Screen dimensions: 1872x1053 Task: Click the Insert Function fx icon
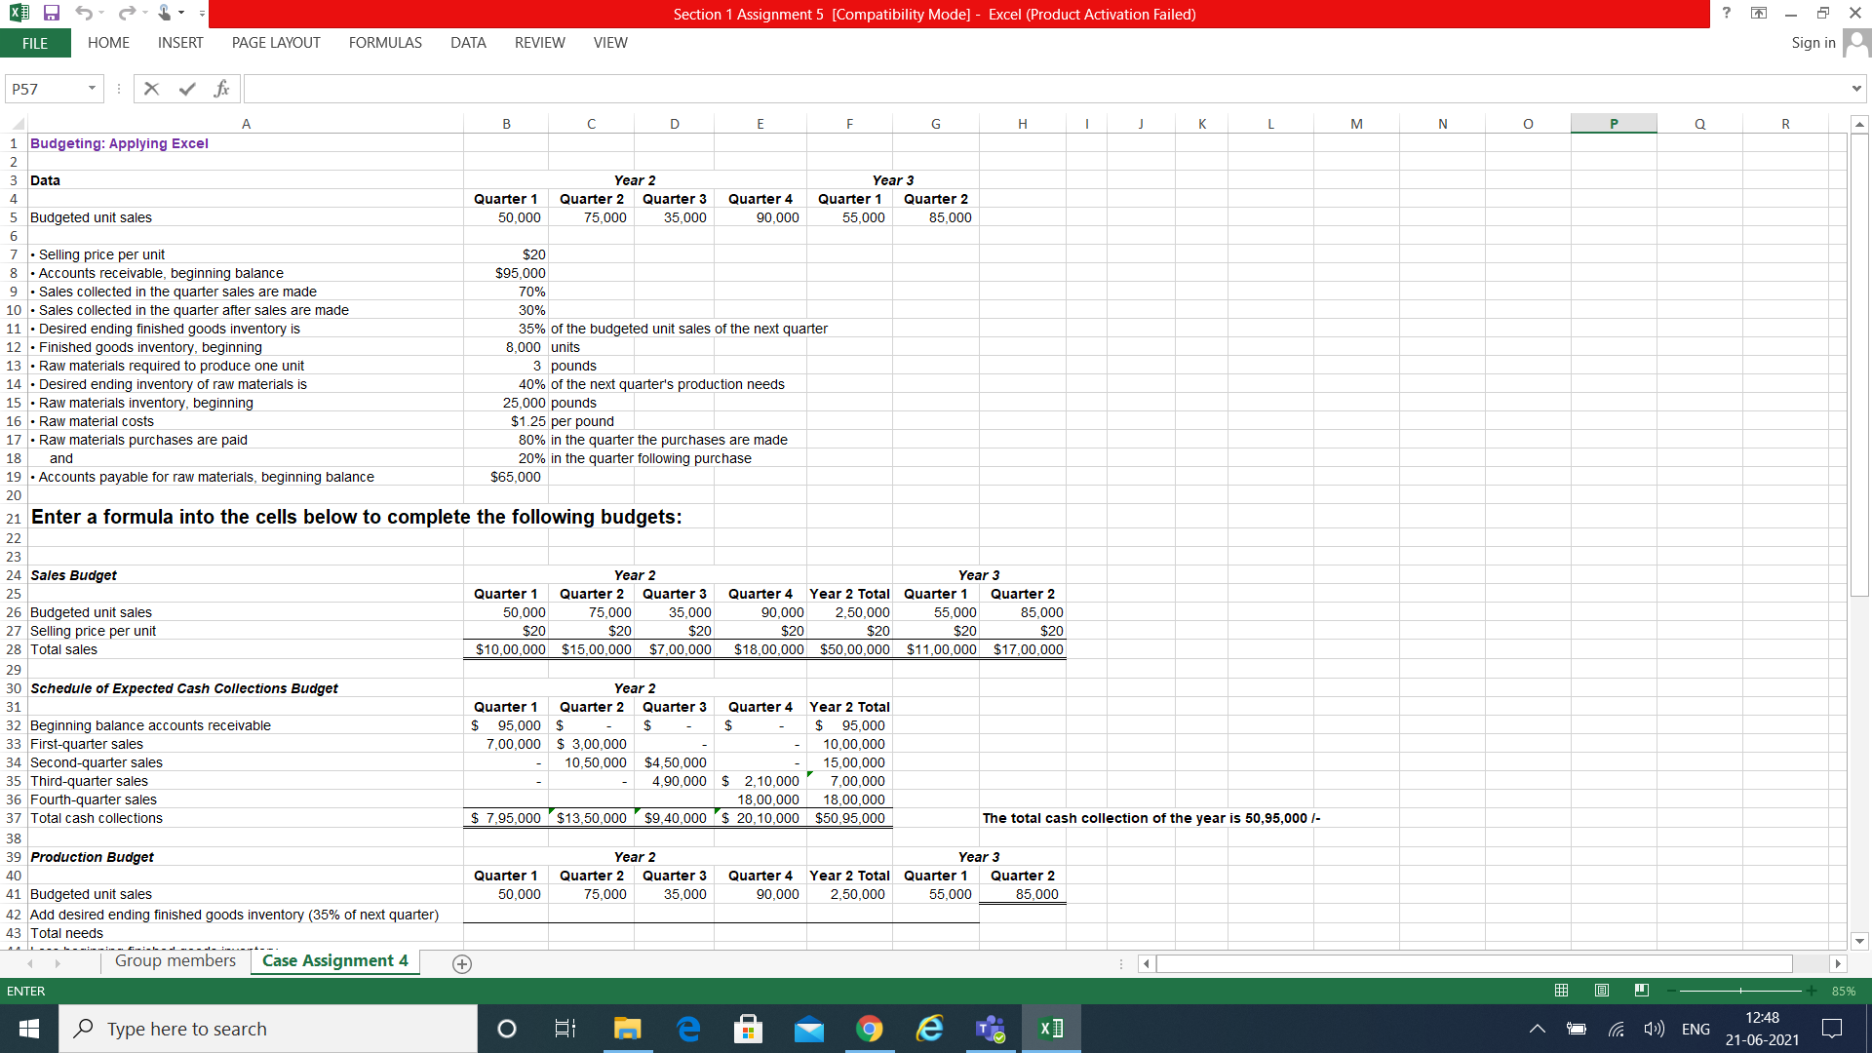coord(222,88)
